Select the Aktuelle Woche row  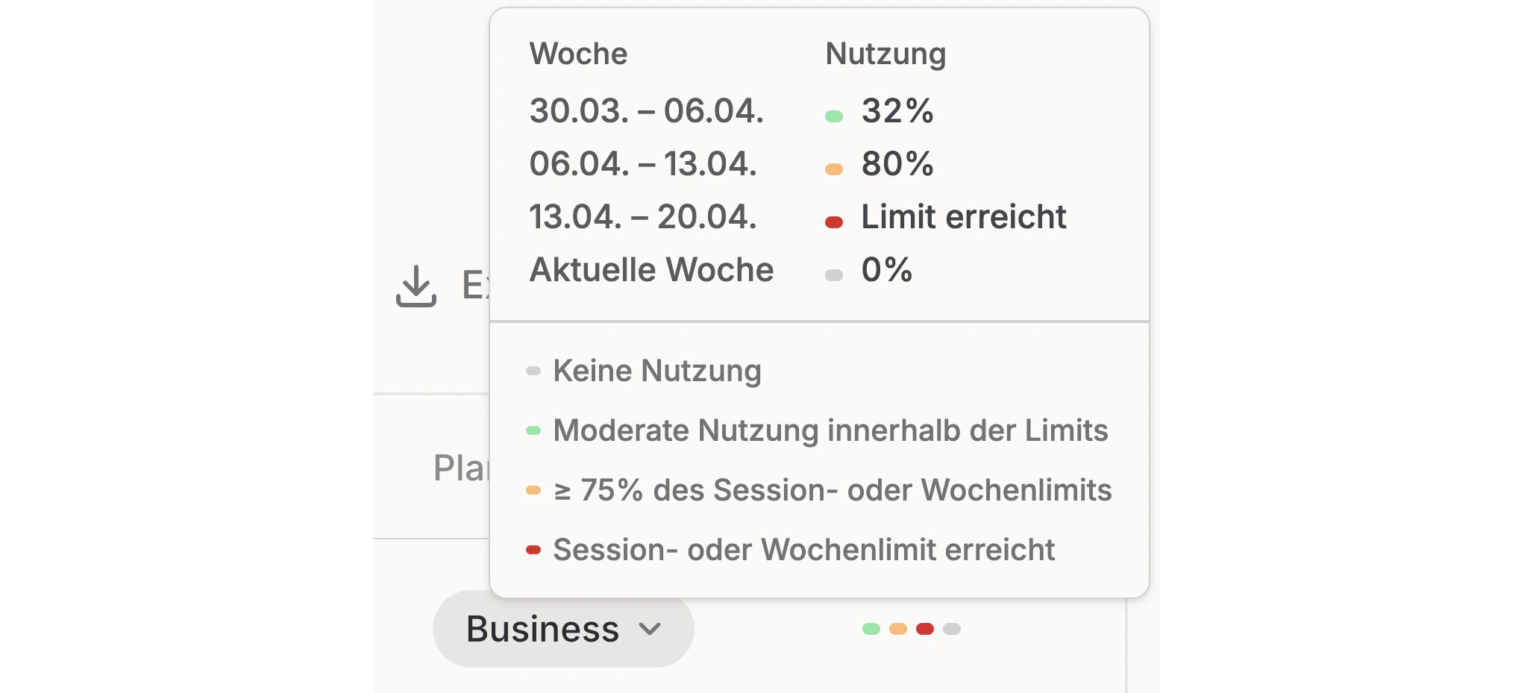651,270
